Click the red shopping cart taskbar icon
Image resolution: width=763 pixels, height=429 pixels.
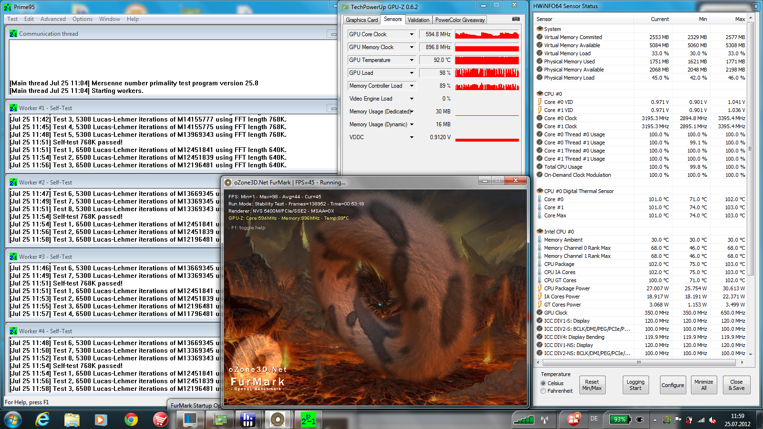[160, 420]
